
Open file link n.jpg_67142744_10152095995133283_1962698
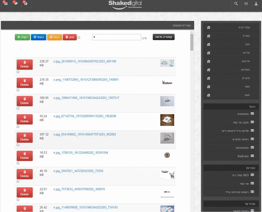(85, 116)
